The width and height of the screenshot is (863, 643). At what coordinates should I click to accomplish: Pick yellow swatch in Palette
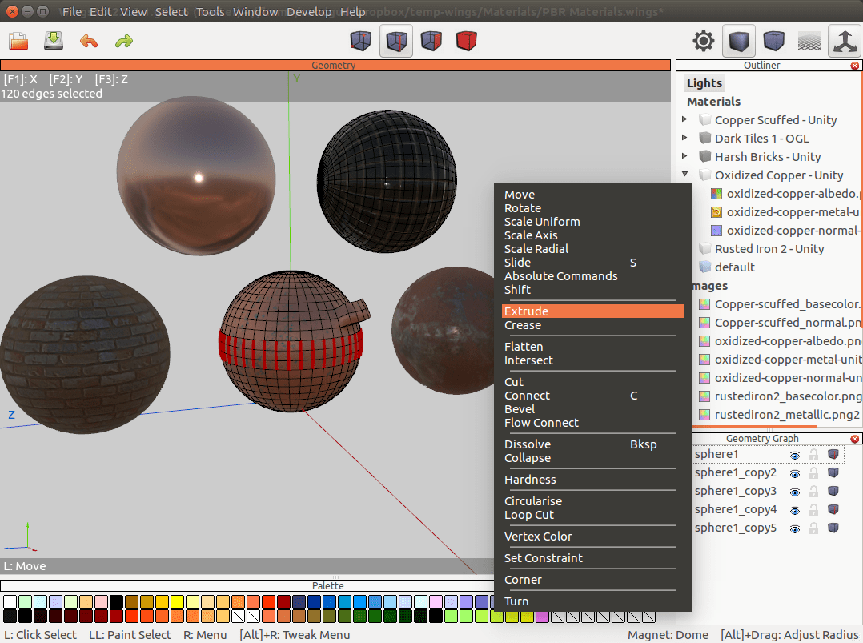point(177,601)
